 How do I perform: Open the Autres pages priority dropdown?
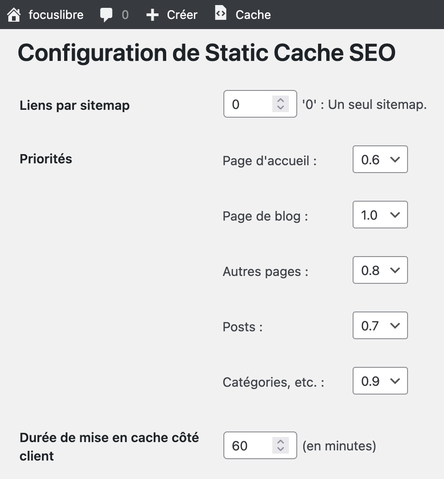(380, 270)
